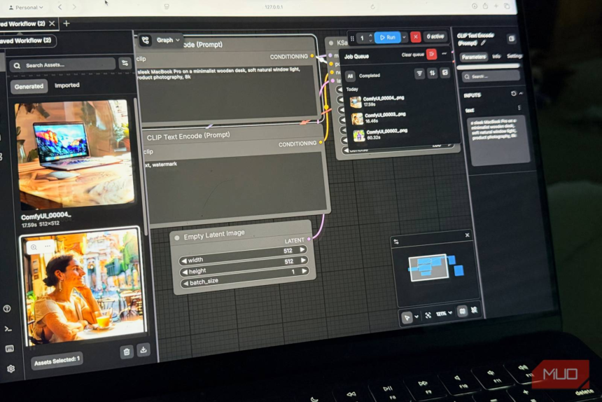Decrease height with the left arrow
This screenshot has width=602, height=402.
(x=184, y=272)
